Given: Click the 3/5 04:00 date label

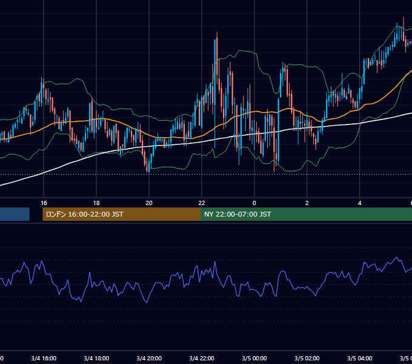Looking at the screenshot, I should 359,358.
